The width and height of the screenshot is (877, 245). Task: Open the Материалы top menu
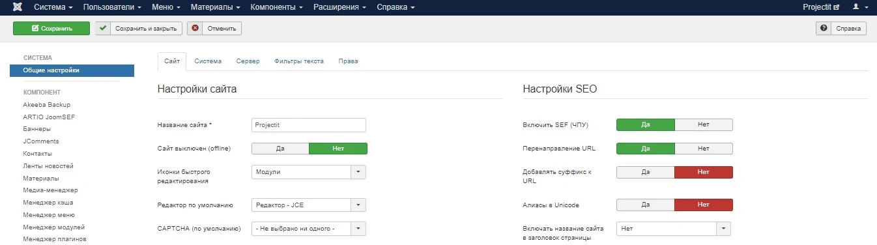pyautogui.click(x=216, y=7)
